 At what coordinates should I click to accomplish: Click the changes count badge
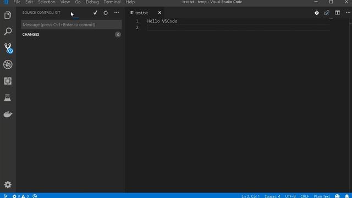pos(118,35)
